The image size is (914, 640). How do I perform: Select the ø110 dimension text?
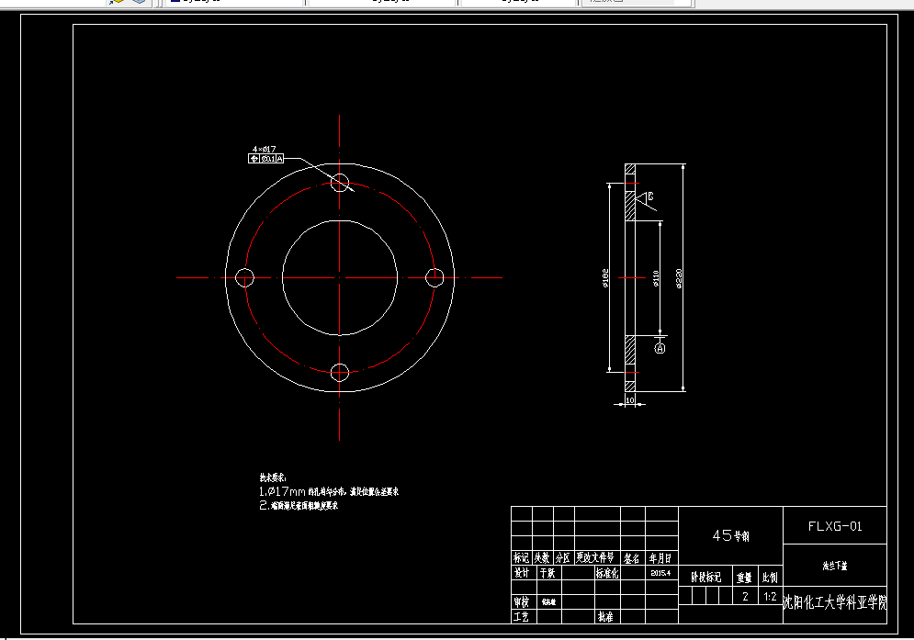coord(656,278)
